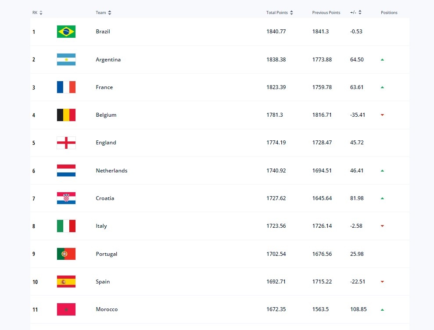The image size is (434, 330).
Task: Click the Brazil flag icon
Action: pyautogui.click(x=66, y=32)
